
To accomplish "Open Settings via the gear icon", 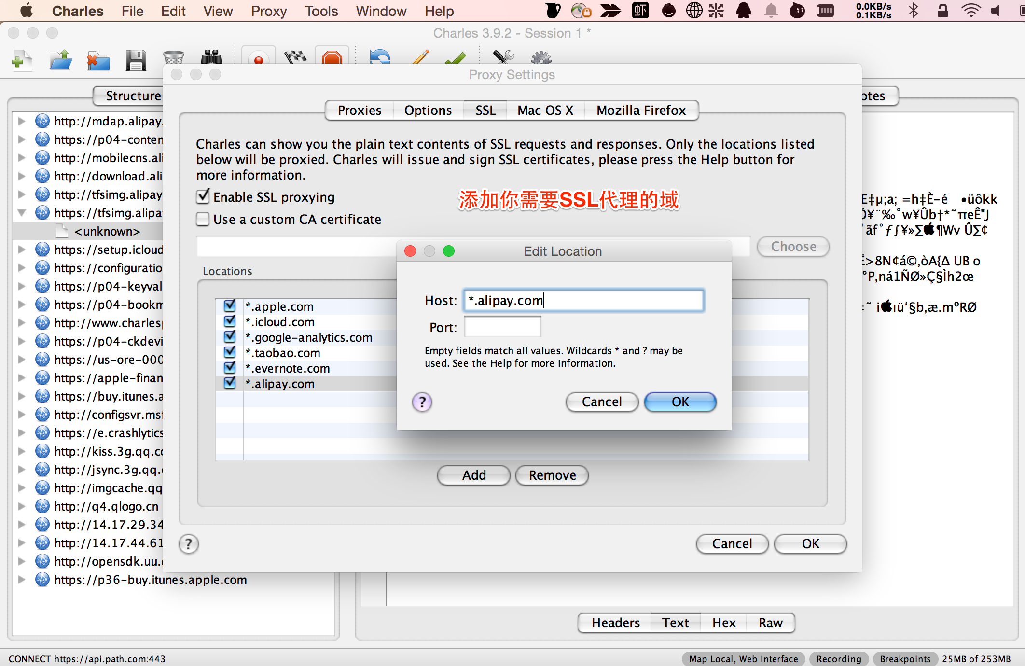I will (541, 57).
